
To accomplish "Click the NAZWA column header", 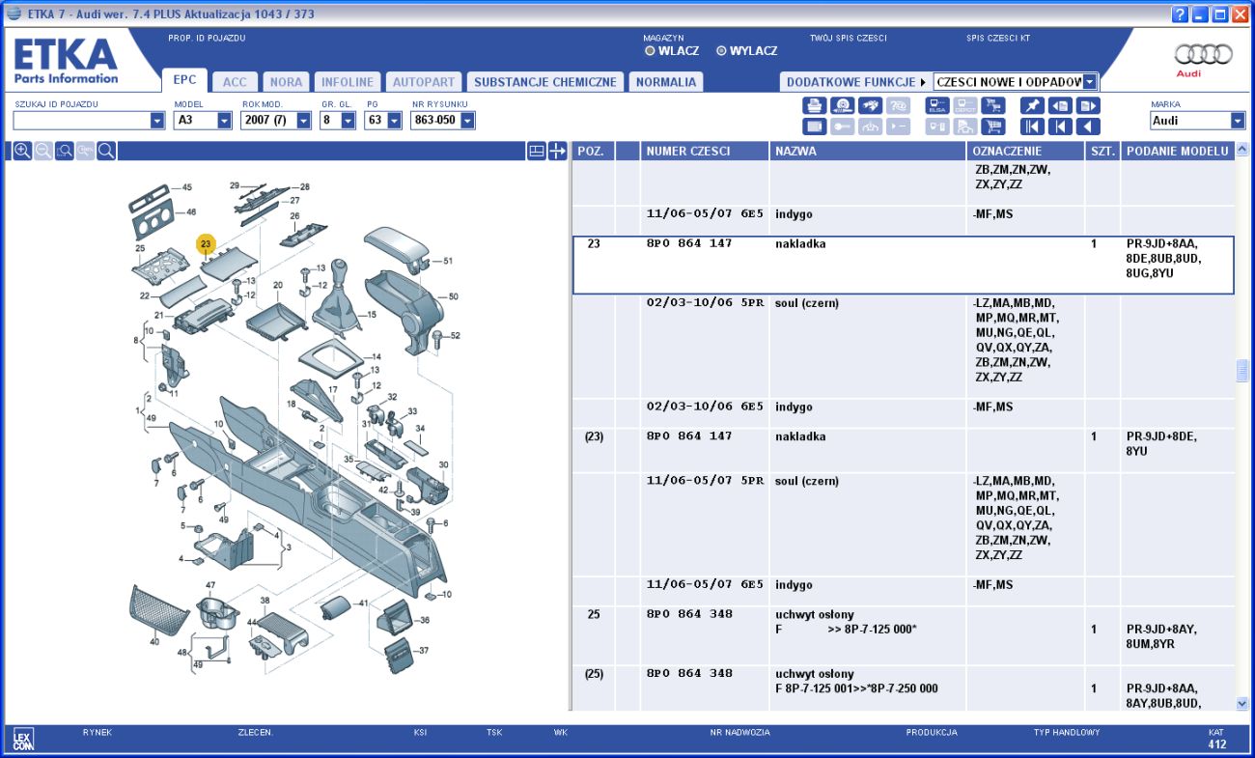I will (x=868, y=152).
